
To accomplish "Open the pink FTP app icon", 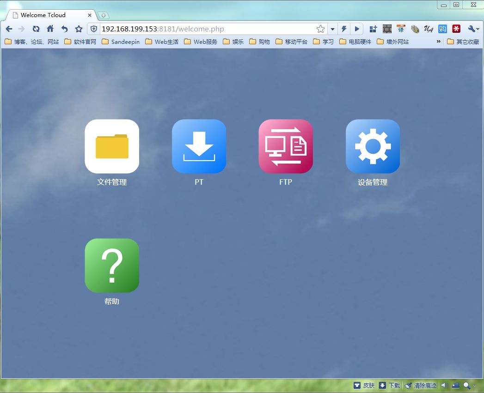I will pyautogui.click(x=286, y=146).
